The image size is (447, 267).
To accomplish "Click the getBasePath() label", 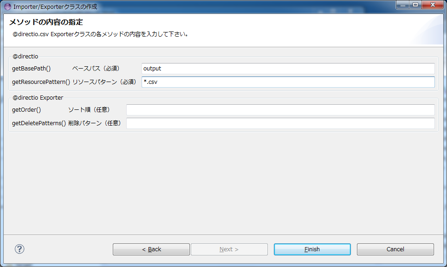I will pyautogui.click(x=32, y=69).
